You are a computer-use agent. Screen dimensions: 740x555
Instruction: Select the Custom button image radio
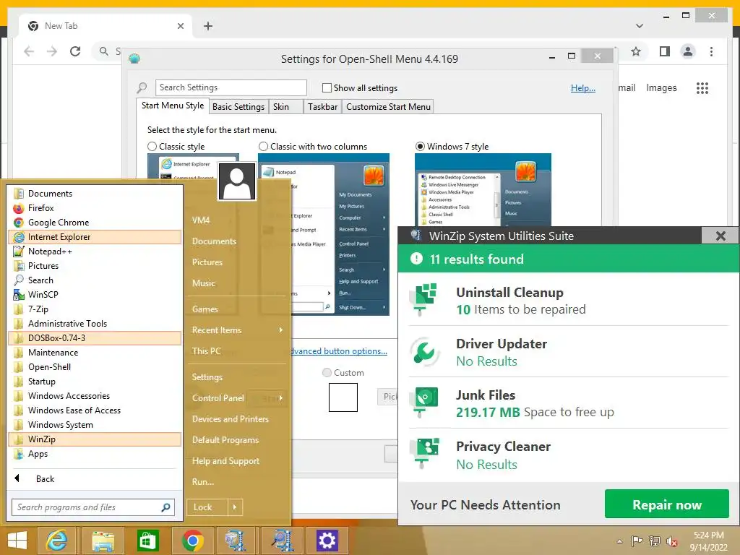[x=327, y=372]
